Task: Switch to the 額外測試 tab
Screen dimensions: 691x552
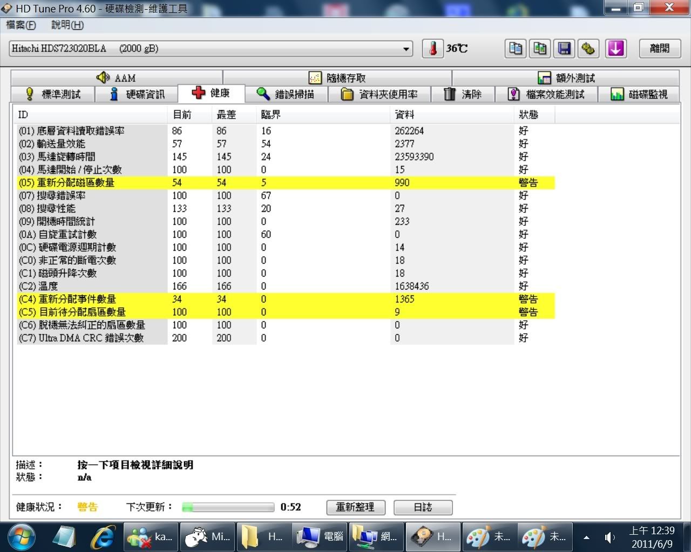Action: click(566, 78)
